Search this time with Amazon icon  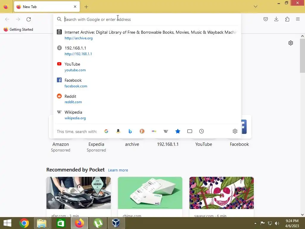click(x=118, y=131)
